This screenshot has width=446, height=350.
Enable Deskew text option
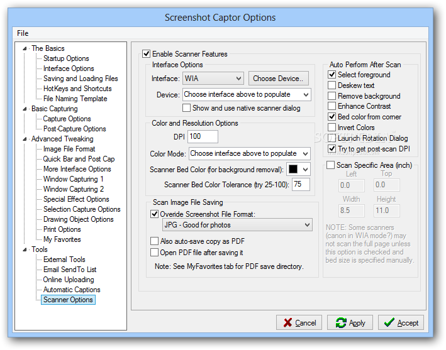tap(332, 85)
